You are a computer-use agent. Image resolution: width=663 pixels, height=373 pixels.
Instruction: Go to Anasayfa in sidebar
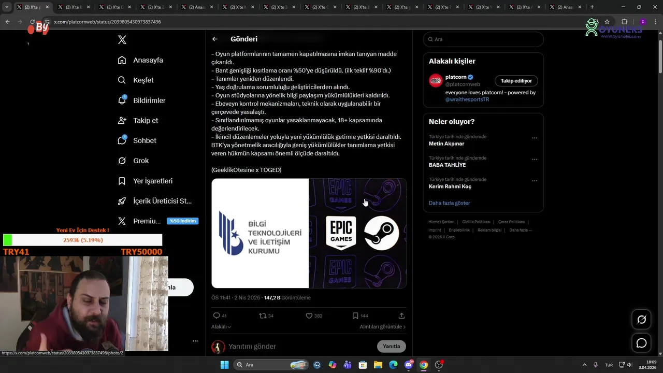coord(140,60)
